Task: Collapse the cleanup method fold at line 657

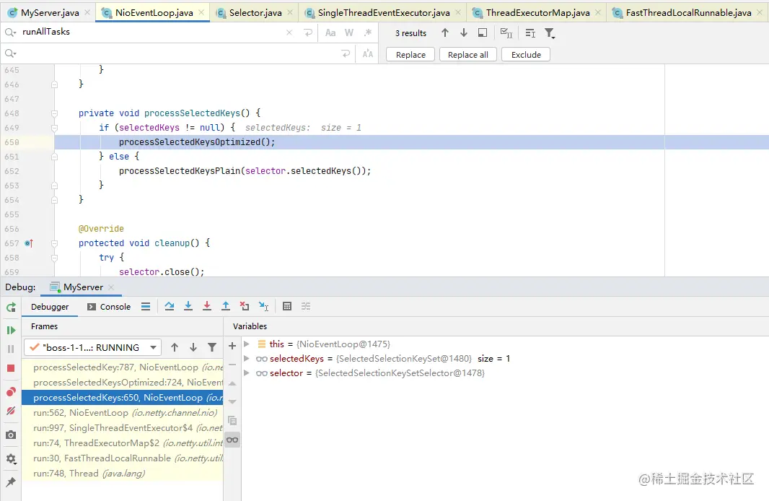Action: point(54,243)
